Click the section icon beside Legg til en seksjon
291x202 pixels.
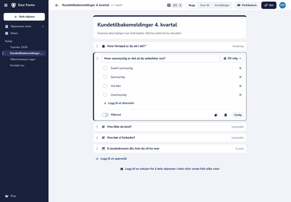pos(122,169)
